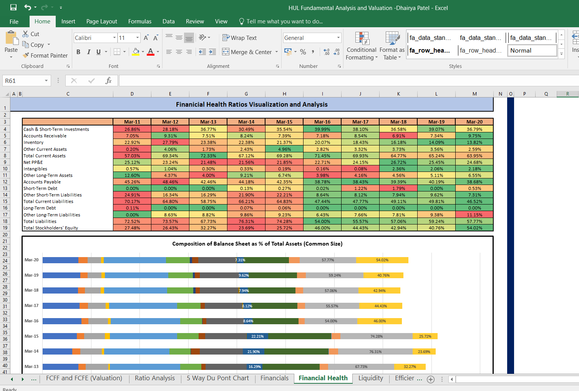Apply percent style format
Viewport: 579px width, 391px height.
point(303,51)
